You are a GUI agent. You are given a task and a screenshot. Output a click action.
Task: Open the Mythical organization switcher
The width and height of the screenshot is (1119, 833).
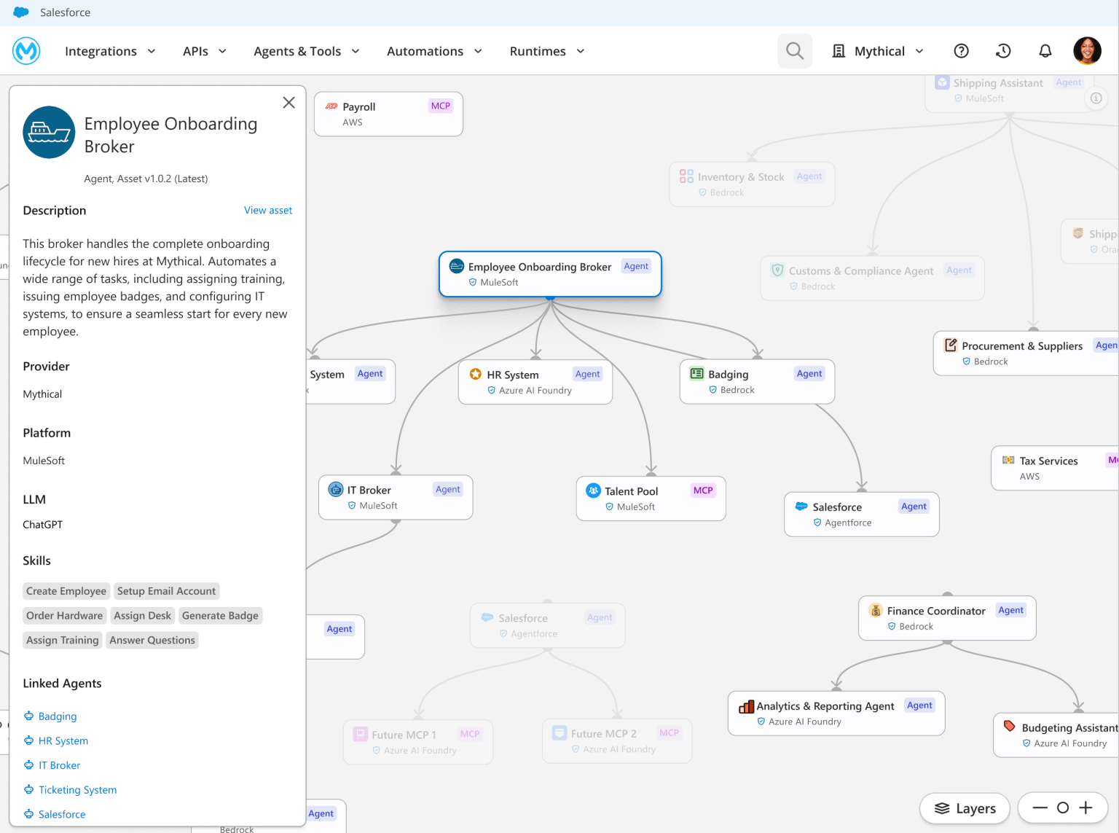pos(878,50)
